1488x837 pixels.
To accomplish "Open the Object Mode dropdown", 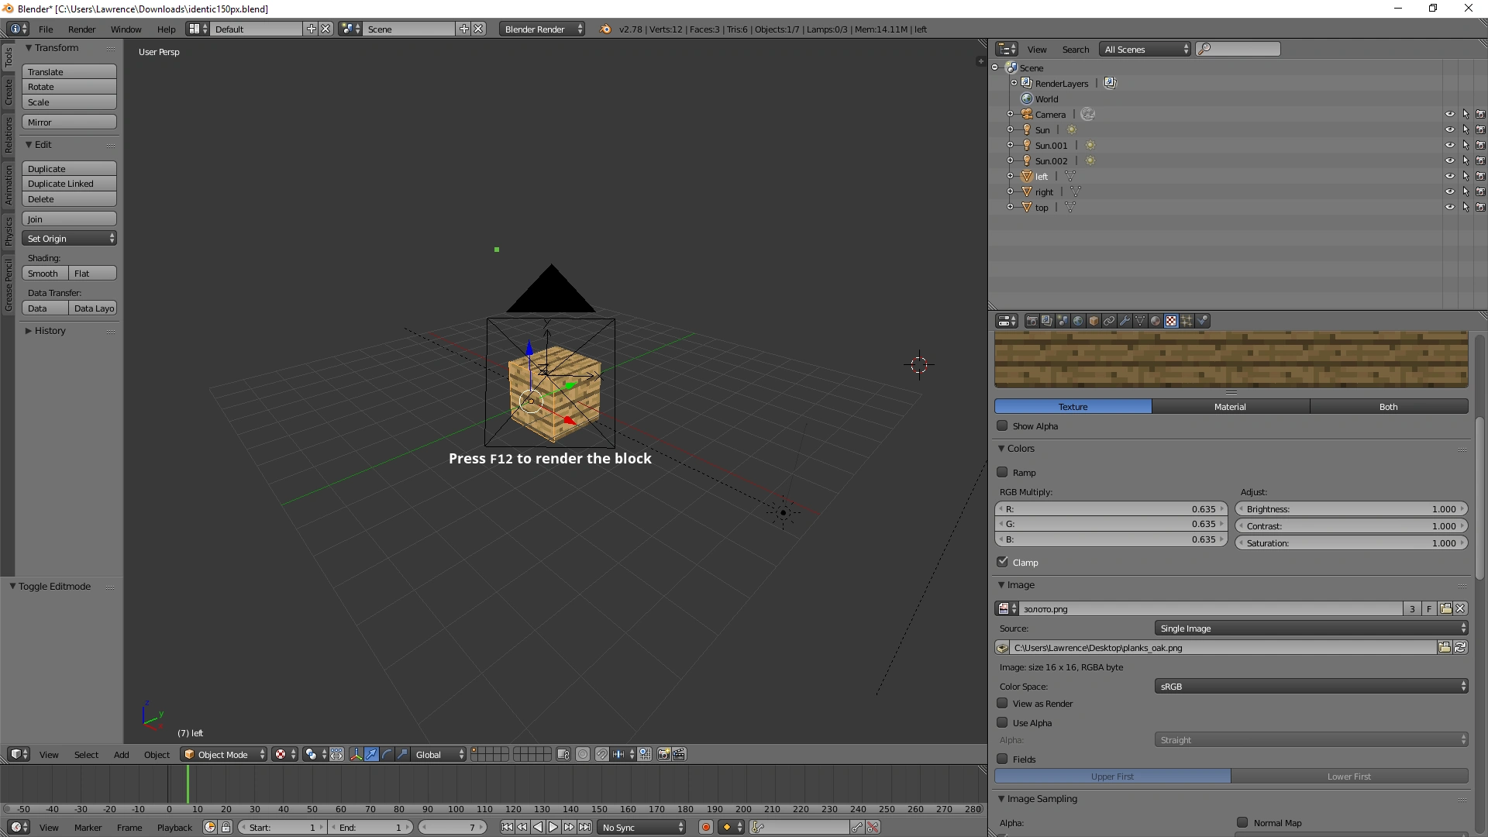I will [x=223, y=754].
